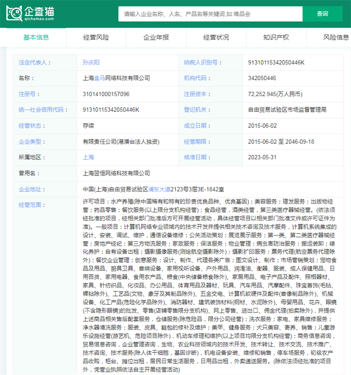The image size is (351, 375).
Task: Select registration number 310141000157096
Action: [x=106, y=94]
